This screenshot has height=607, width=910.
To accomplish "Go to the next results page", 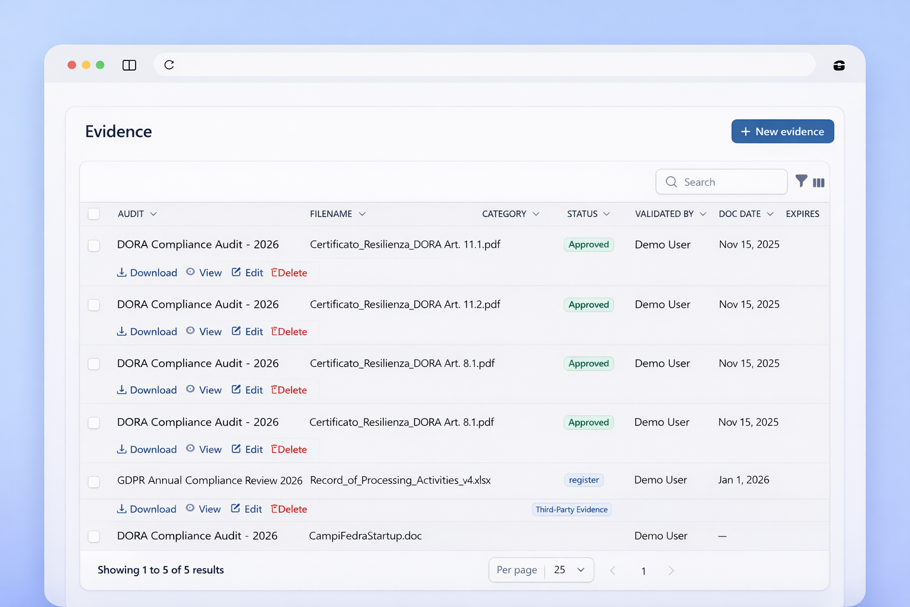I will click(671, 570).
